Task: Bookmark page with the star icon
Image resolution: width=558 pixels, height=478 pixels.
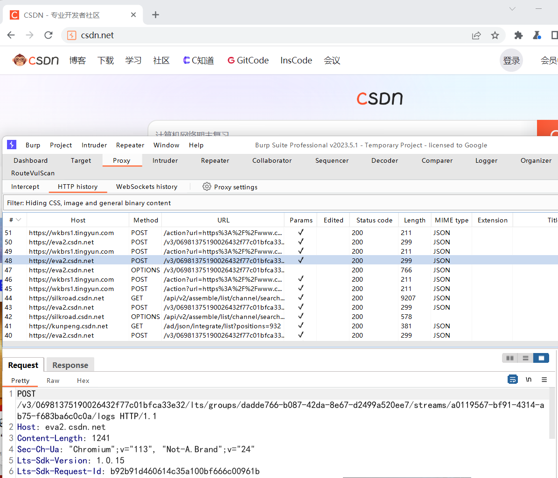Action: click(495, 35)
